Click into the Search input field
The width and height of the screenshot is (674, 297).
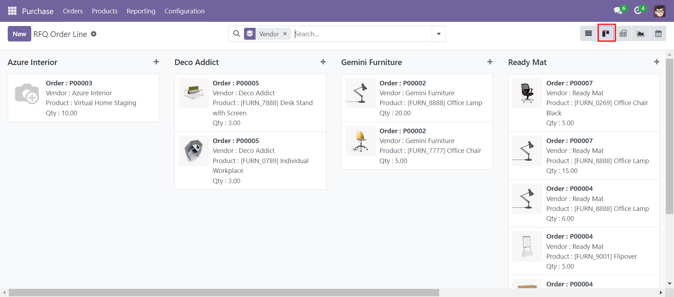tap(362, 34)
